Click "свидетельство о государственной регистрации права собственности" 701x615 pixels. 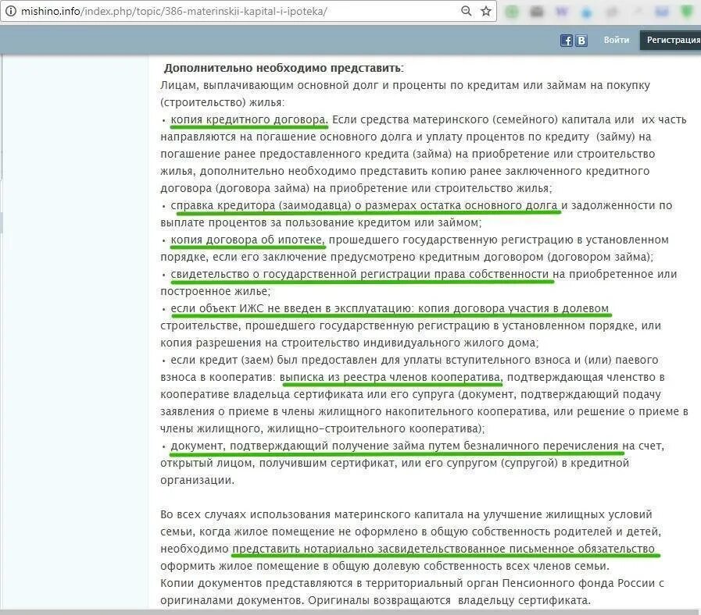coord(359,274)
